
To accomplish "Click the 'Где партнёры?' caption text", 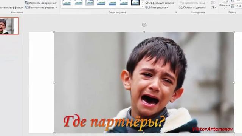I will click(x=114, y=122).
